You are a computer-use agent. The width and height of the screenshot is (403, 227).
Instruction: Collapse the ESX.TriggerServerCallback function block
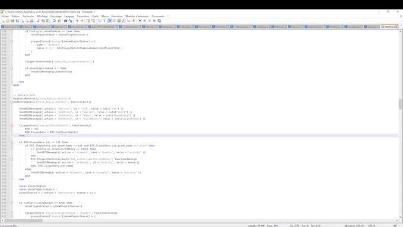[12, 159]
